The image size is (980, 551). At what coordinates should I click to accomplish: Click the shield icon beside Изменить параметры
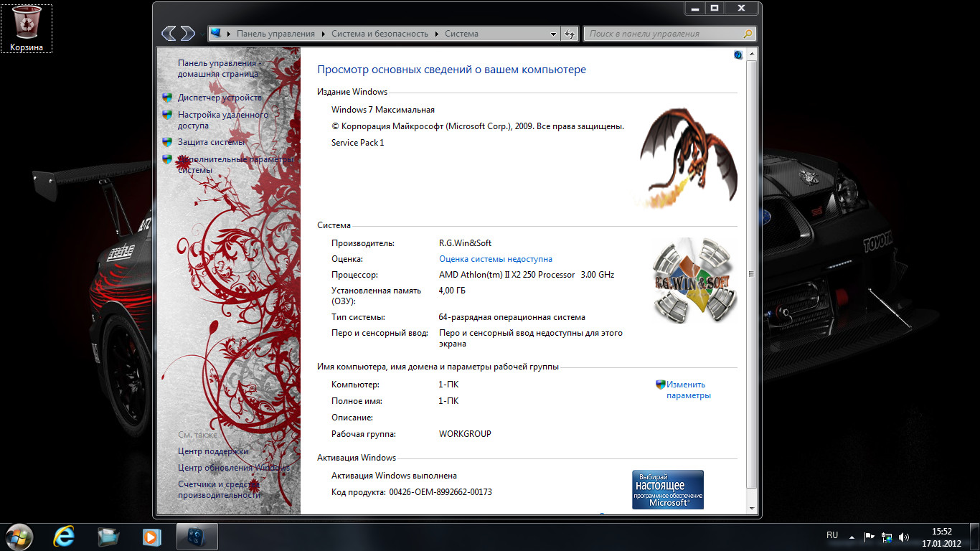click(661, 385)
